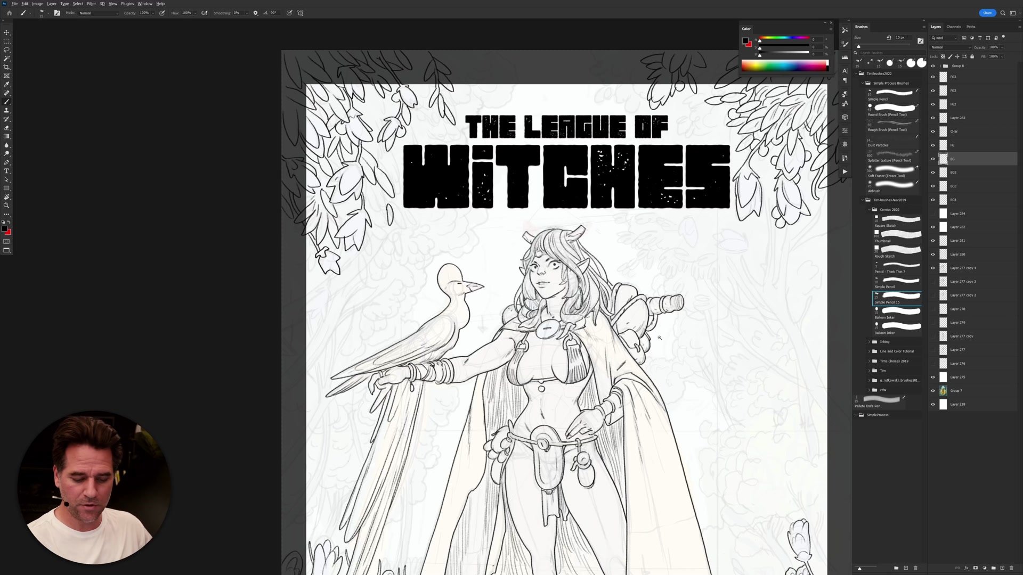Select the Balloon Inker brush preset
1023x575 pixels.
(x=898, y=311)
